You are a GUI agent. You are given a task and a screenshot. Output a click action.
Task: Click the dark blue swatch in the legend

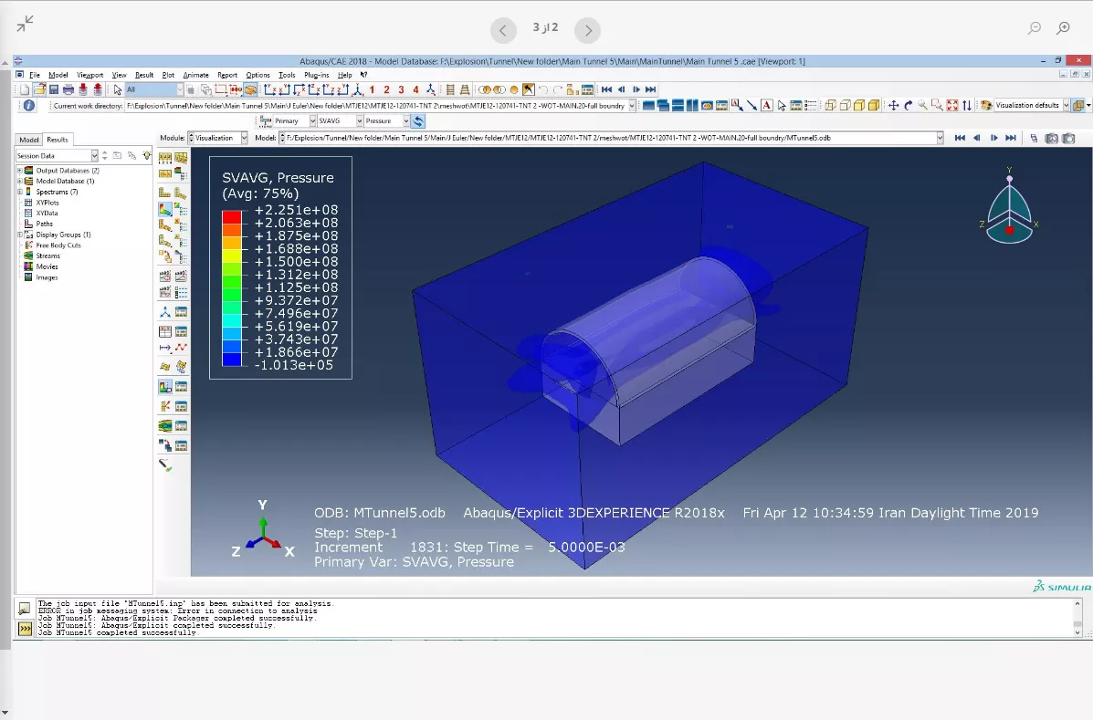(x=232, y=360)
